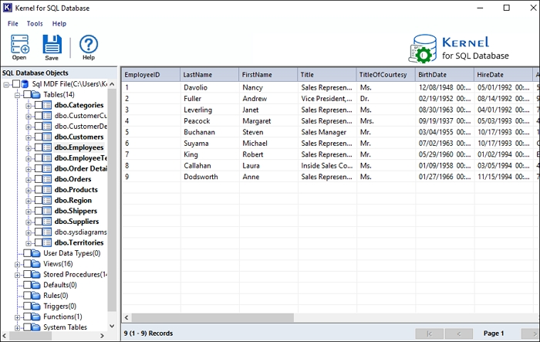Click the Inside Sales Co... title cell

tap(327, 166)
